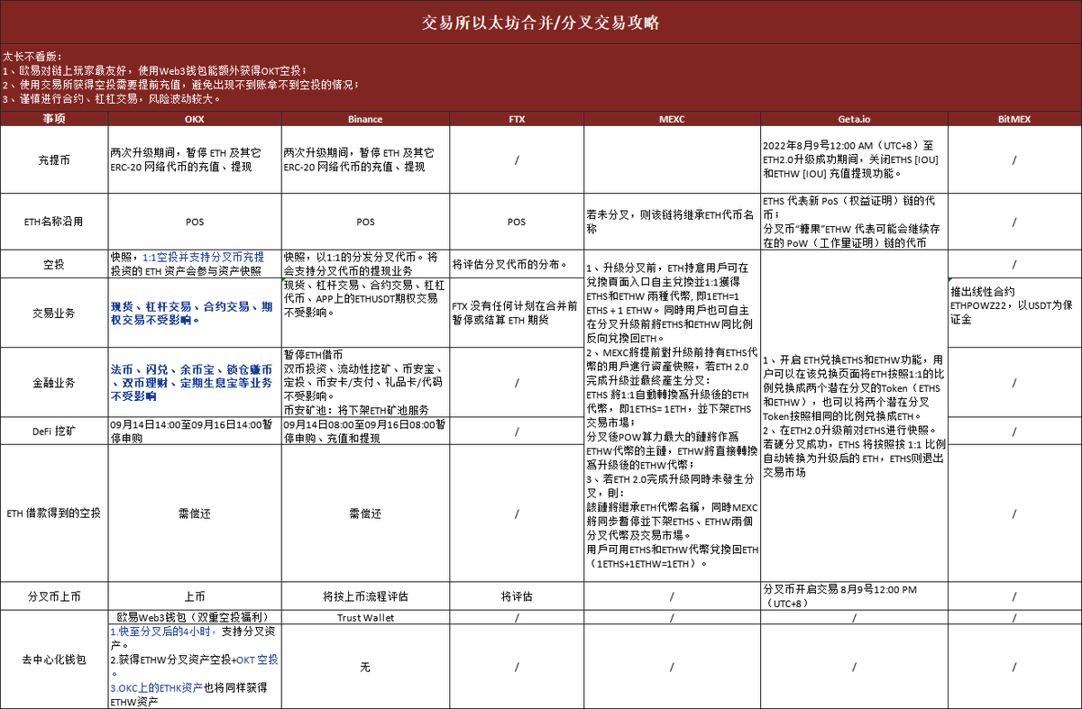Select summary line 3 about 合约、杠杆交易 risk
Viewport: 1082px width, 709px height.
111,99
